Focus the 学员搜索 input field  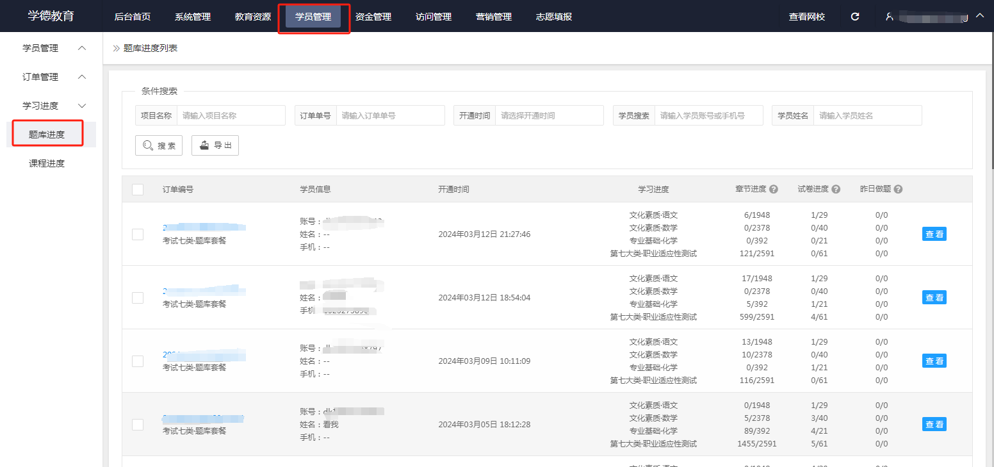(x=709, y=115)
